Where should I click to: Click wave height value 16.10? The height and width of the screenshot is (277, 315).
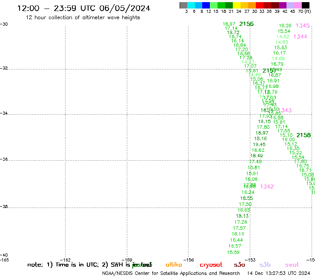238,234
